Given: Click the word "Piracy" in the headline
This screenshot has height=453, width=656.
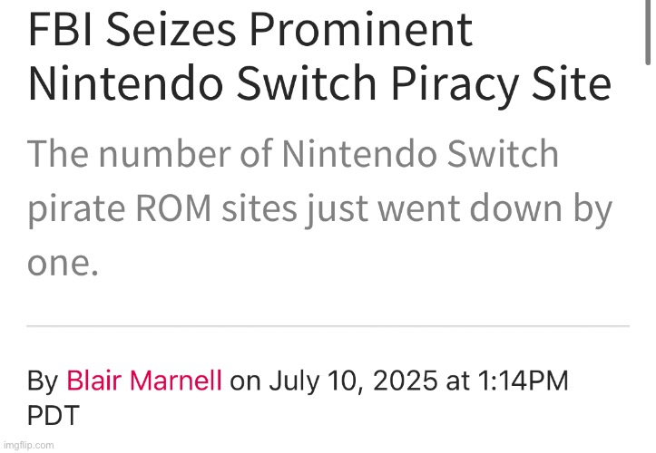Looking at the screenshot, I should [455, 85].
